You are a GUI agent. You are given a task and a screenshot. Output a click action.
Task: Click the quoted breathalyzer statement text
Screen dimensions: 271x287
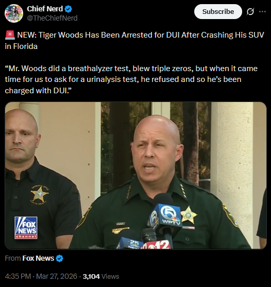tap(131, 79)
